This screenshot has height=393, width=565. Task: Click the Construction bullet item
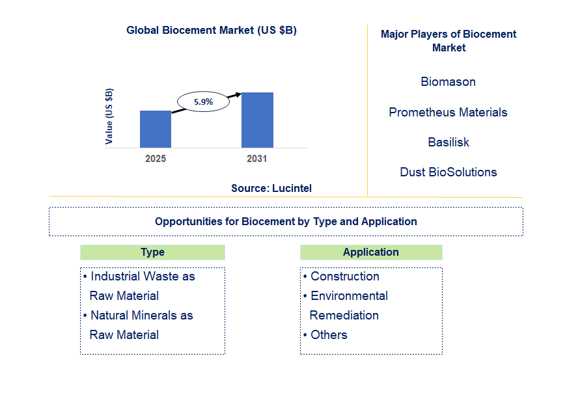341,277
